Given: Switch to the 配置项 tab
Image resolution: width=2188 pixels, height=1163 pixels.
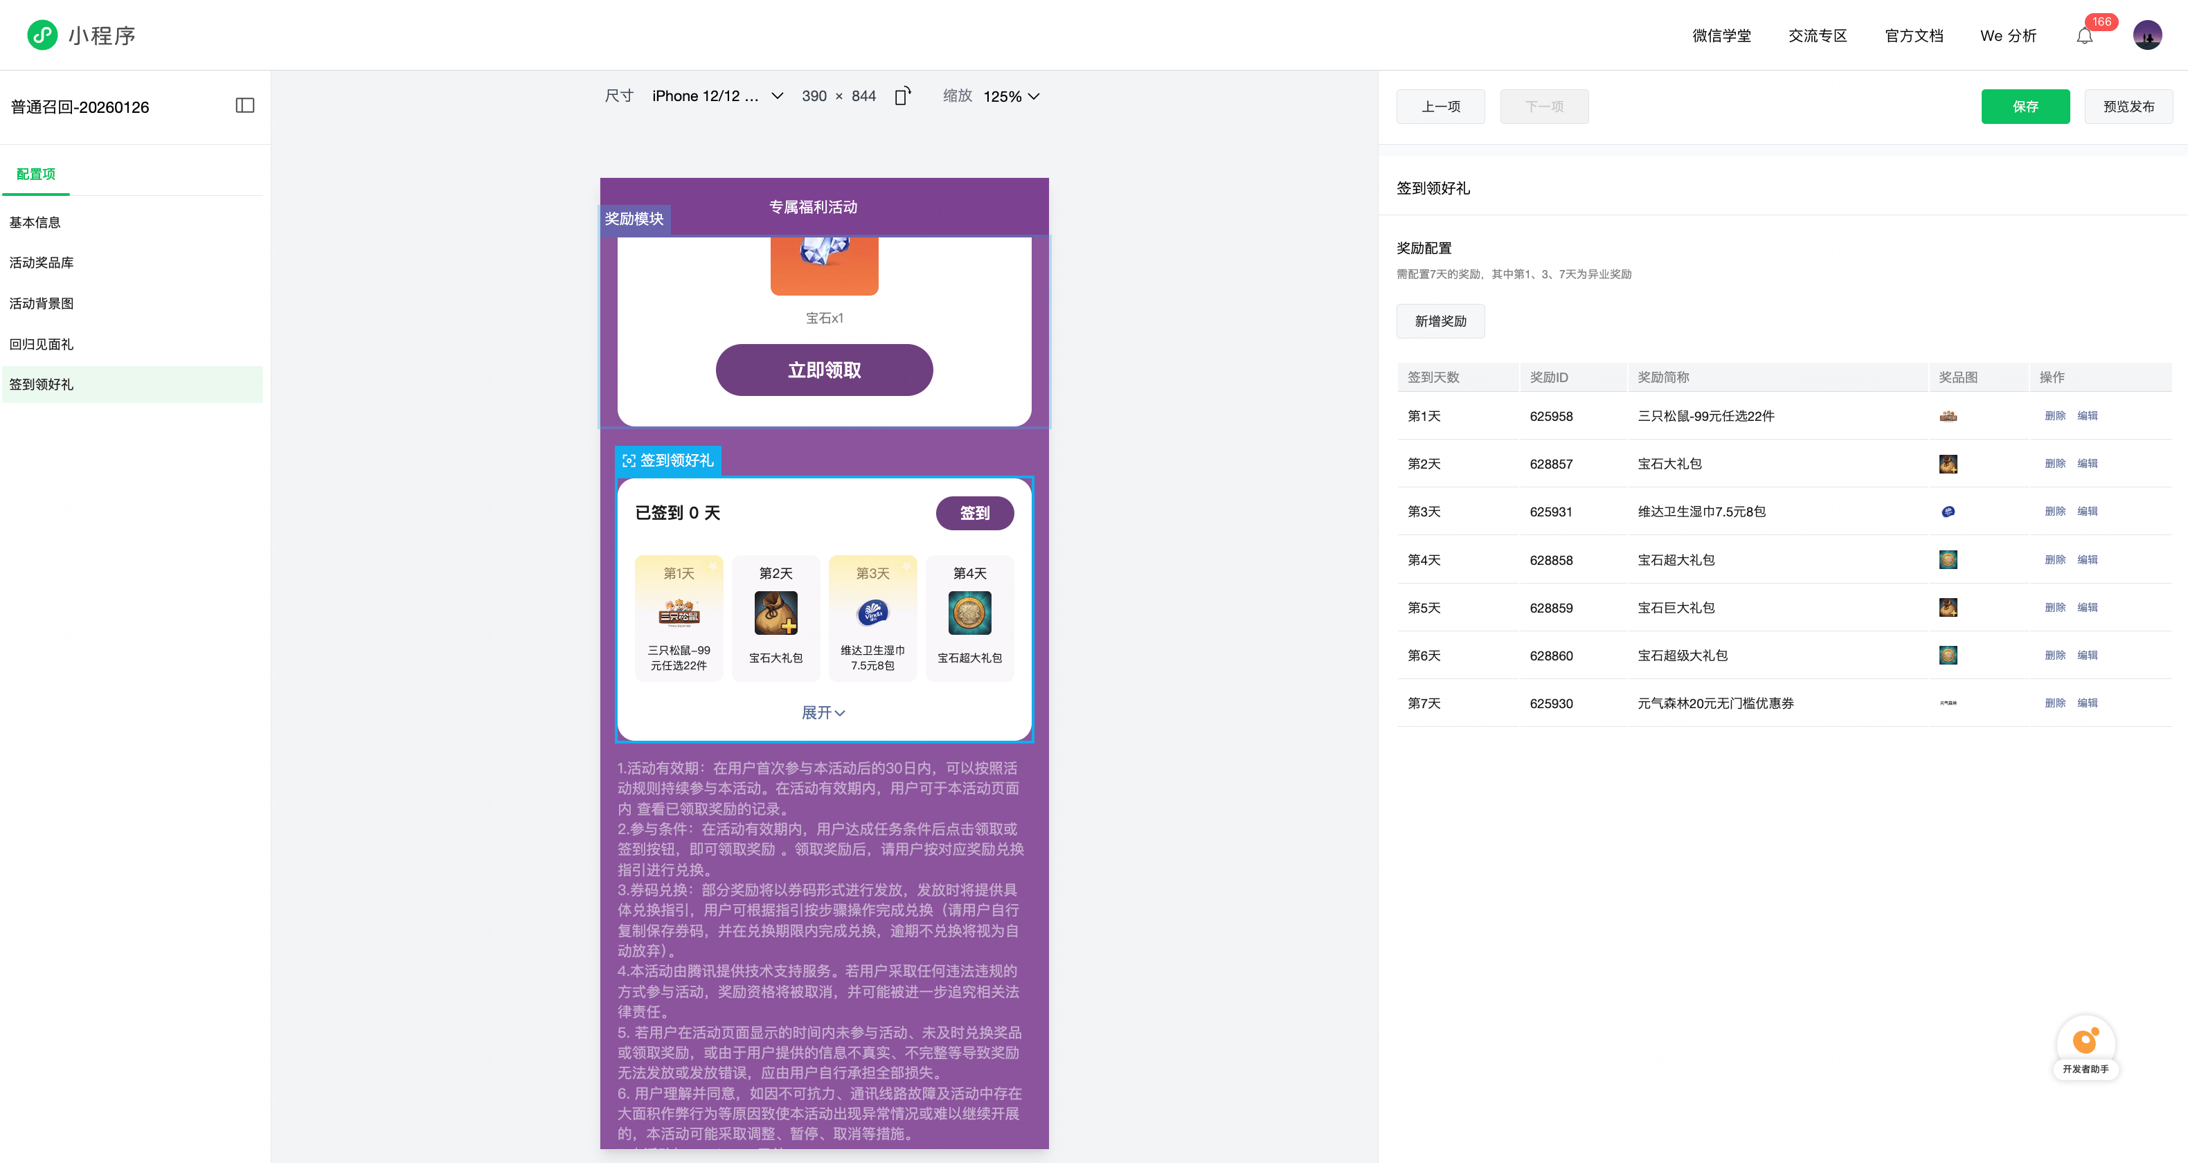Looking at the screenshot, I should pyautogui.click(x=36, y=174).
